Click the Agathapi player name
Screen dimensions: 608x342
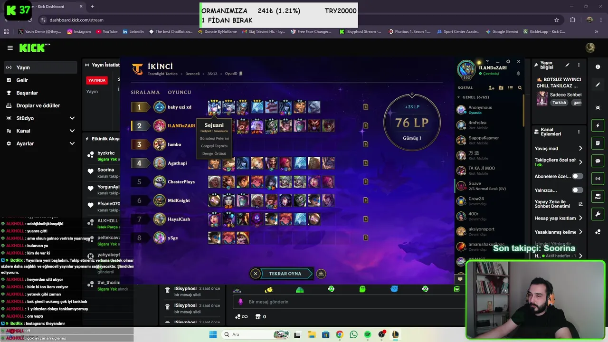(x=177, y=163)
